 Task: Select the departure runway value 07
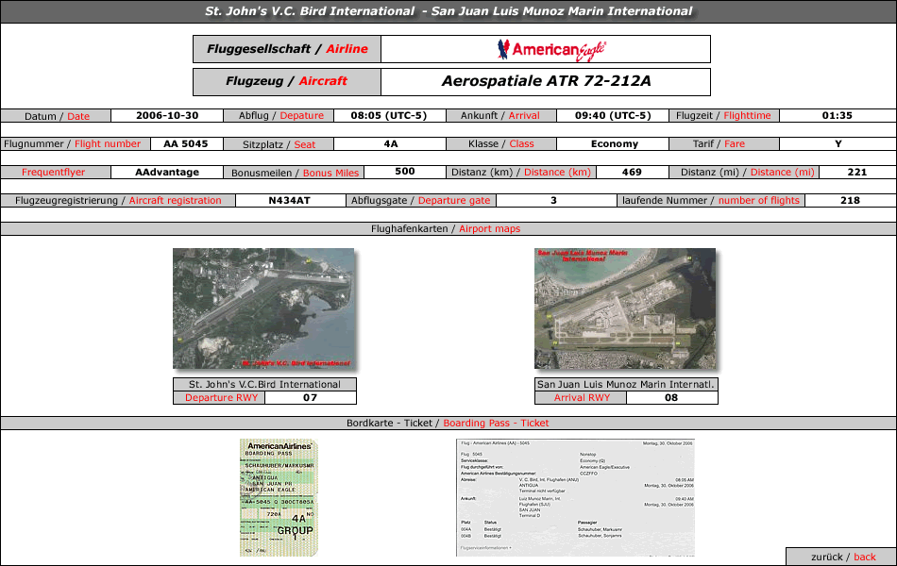point(310,398)
